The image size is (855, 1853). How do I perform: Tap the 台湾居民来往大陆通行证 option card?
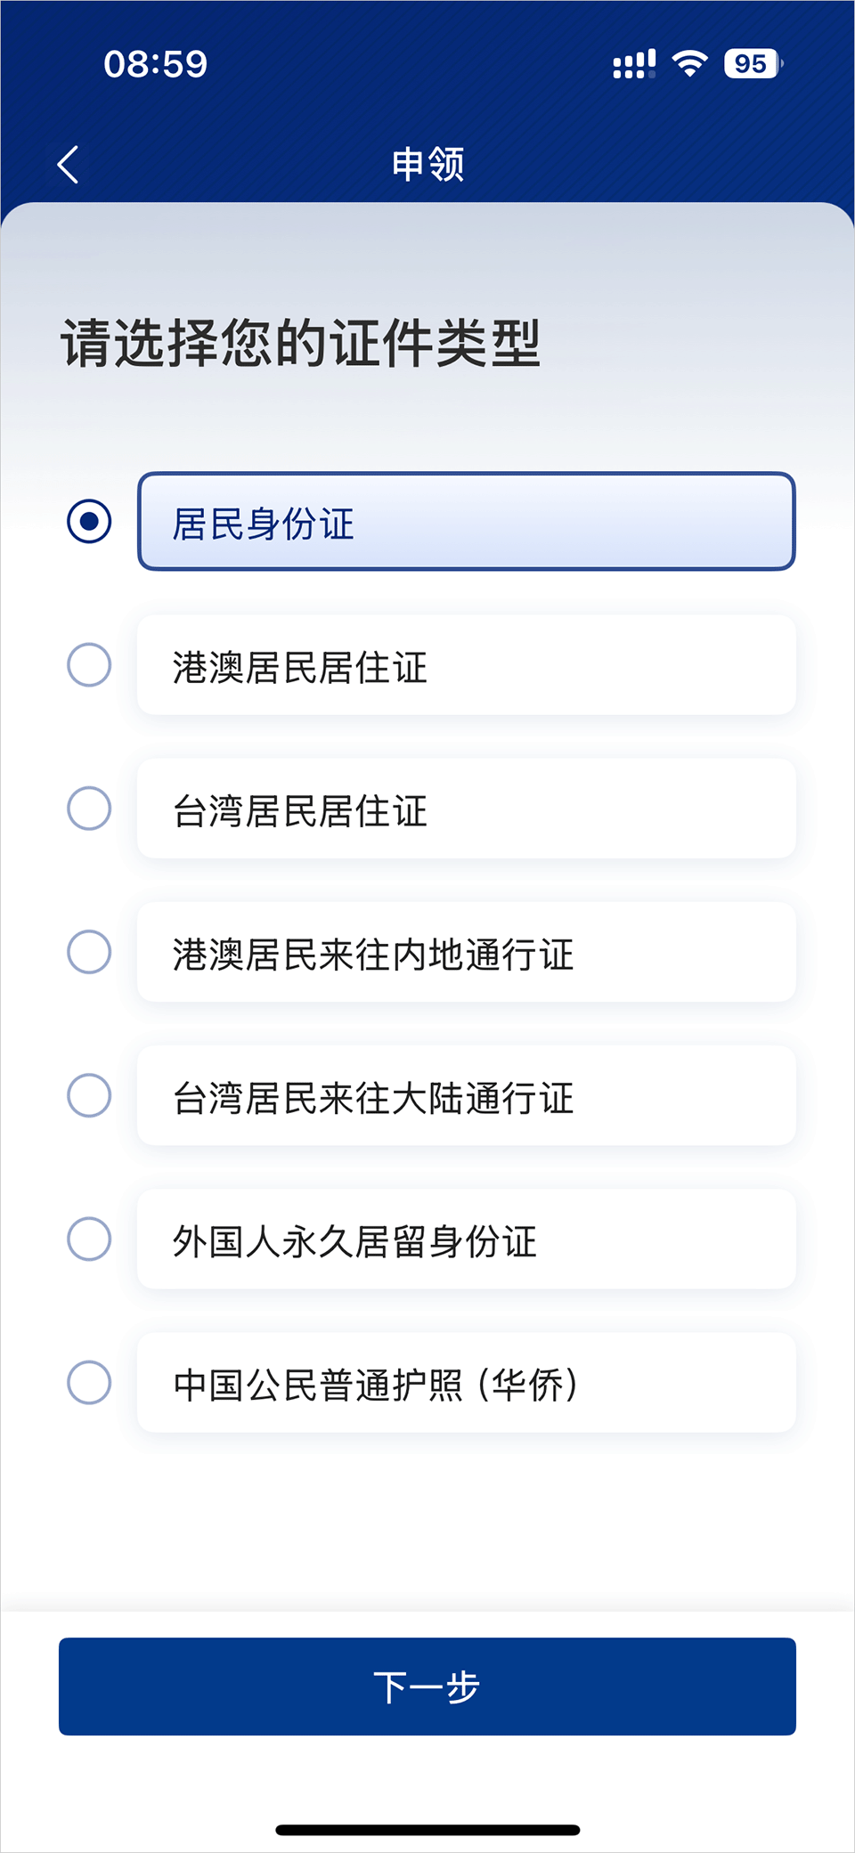[x=466, y=1095]
